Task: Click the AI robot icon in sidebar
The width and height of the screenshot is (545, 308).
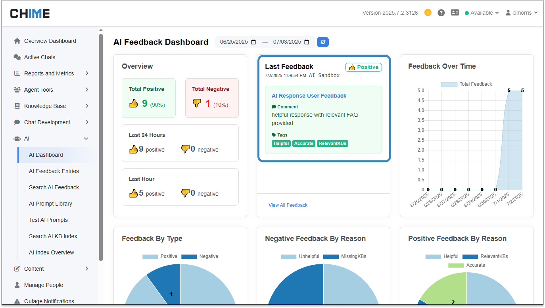Action: (x=17, y=139)
